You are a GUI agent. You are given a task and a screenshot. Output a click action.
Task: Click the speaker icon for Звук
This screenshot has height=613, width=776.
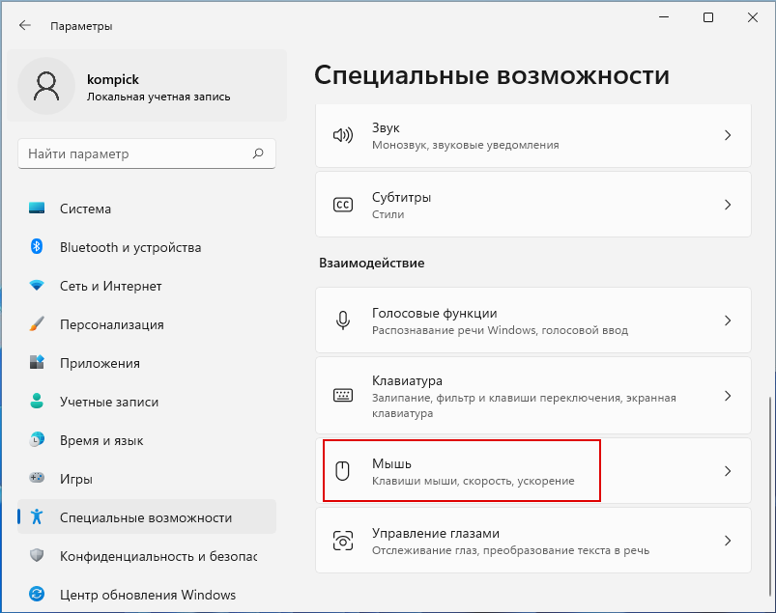[342, 135]
